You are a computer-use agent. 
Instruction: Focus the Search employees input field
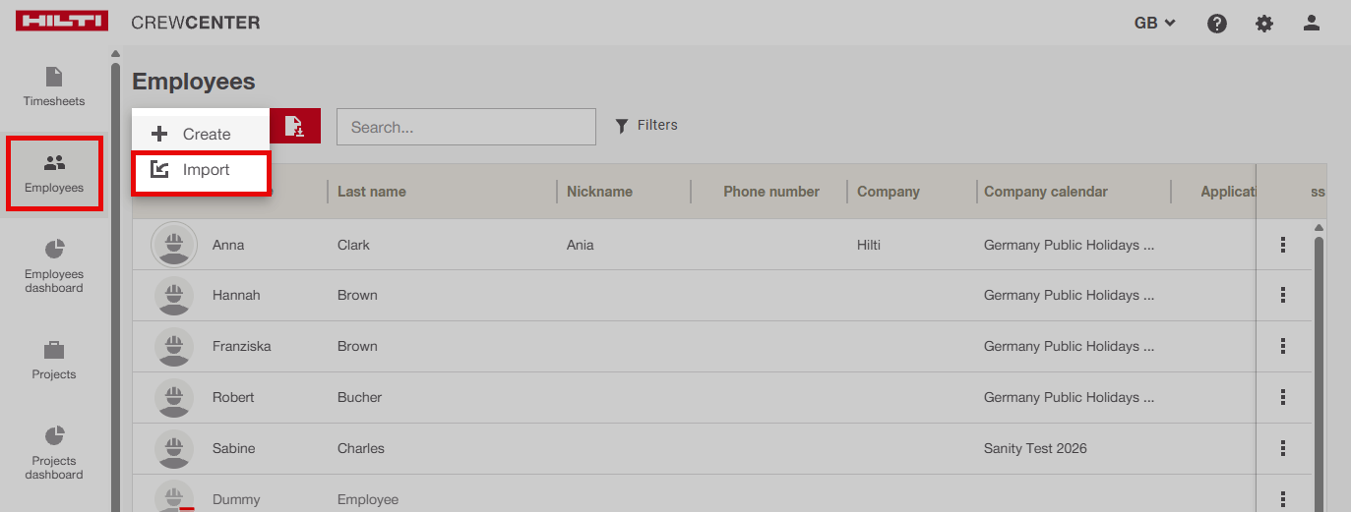466,127
